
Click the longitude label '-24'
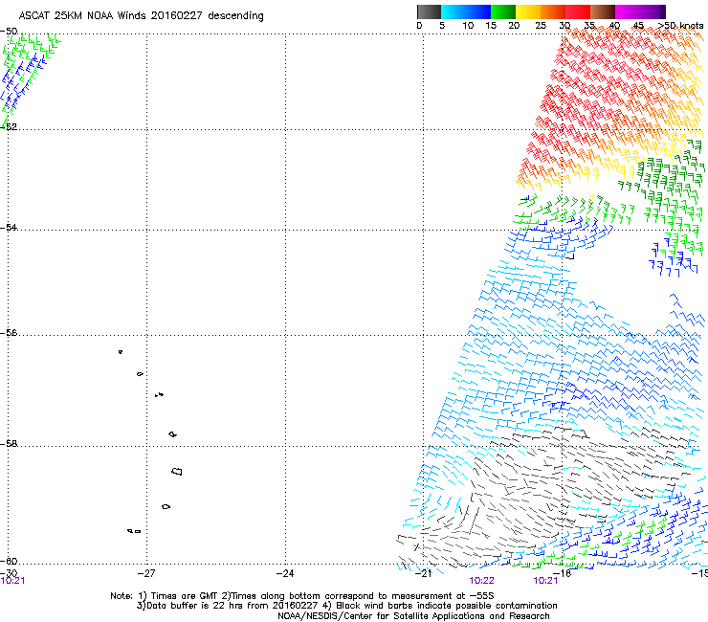285,573
